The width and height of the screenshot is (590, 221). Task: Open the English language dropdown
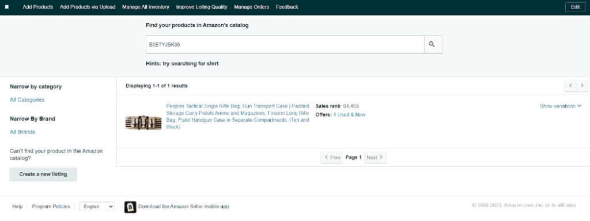click(97, 207)
